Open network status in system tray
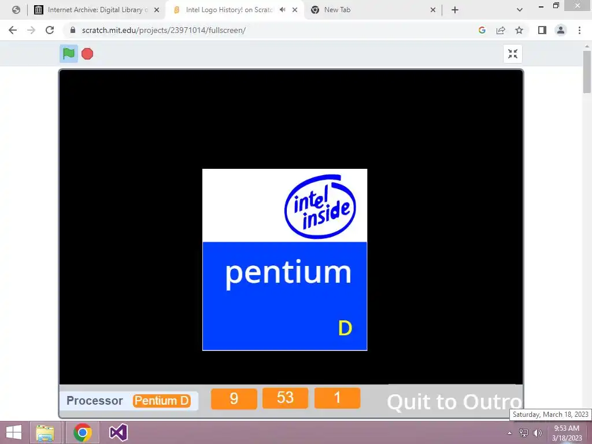Image resolution: width=592 pixels, height=444 pixels. pyautogui.click(x=524, y=433)
